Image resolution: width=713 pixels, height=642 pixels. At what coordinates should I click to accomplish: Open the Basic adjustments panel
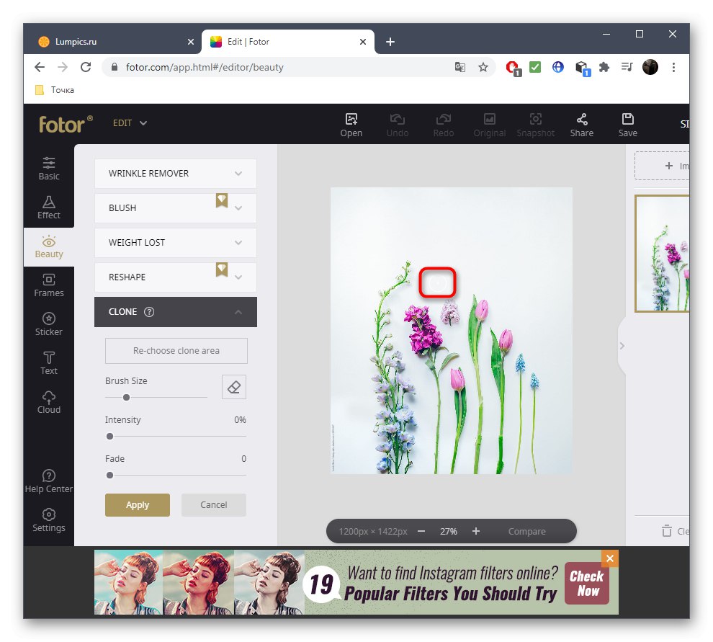point(48,167)
